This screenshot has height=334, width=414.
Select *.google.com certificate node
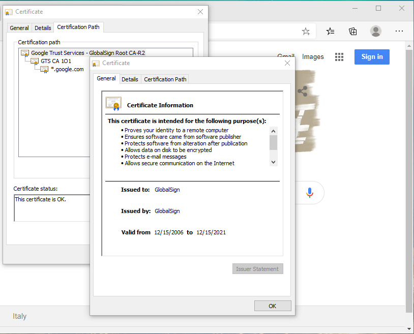[67, 69]
